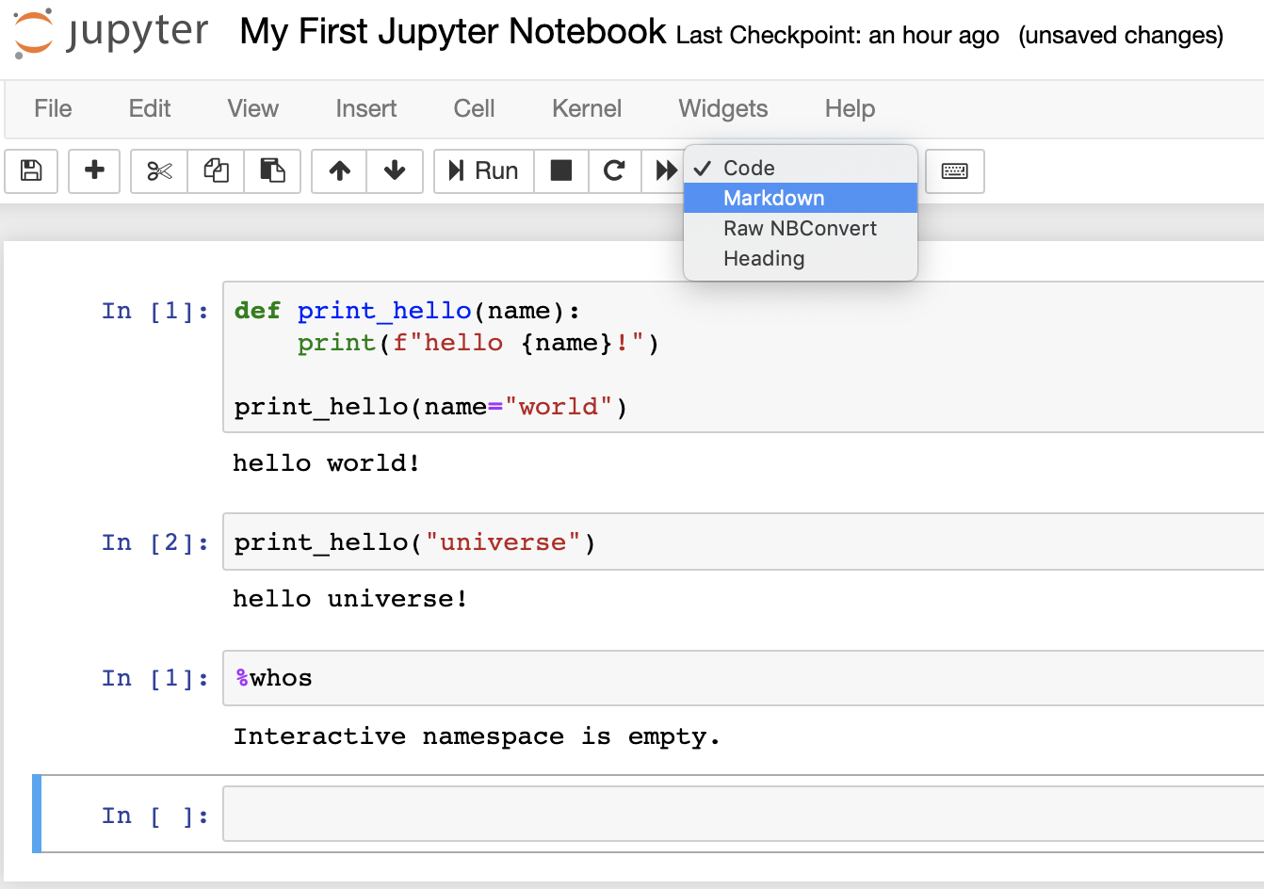Open the Help menu
1264x889 pixels.
click(850, 108)
